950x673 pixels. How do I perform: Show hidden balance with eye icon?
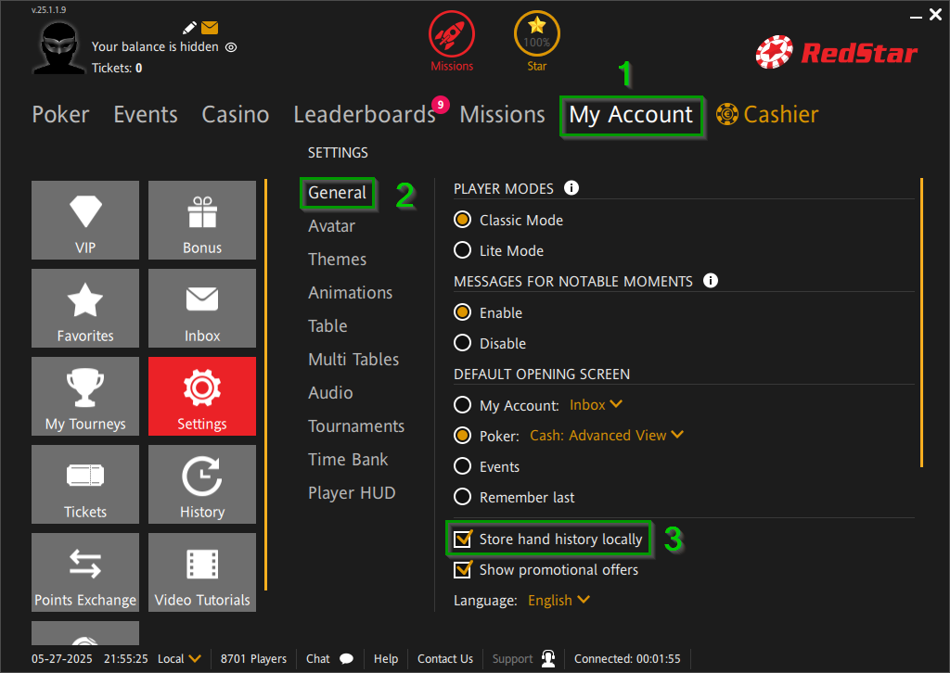click(x=231, y=46)
